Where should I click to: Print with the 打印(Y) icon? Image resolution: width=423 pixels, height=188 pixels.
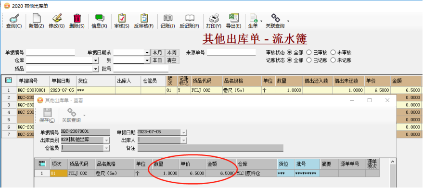[x=214, y=21]
